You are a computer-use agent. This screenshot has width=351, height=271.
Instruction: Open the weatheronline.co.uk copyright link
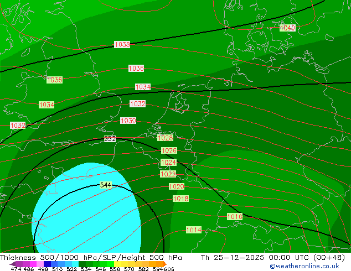pyautogui.click(x=304, y=266)
